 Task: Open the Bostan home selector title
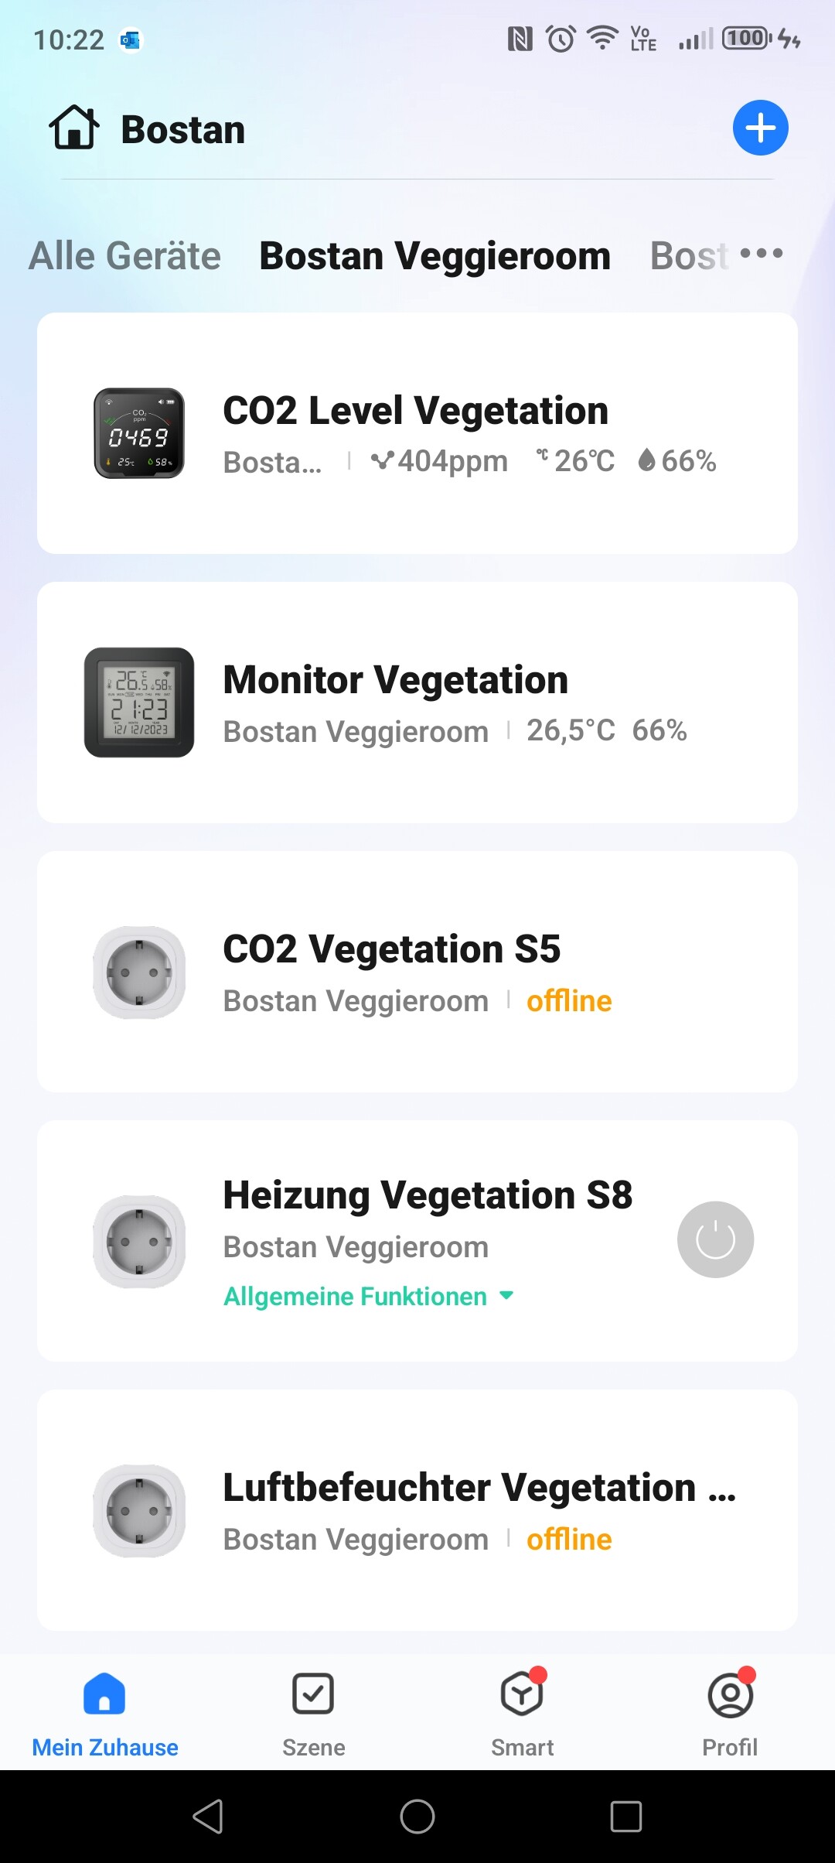coord(183,130)
